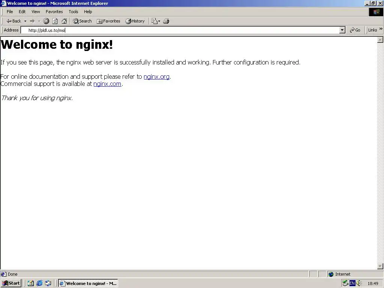Open the Favorites pane from the toolbar
The height and width of the screenshot is (288, 384).
click(x=108, y=21)
